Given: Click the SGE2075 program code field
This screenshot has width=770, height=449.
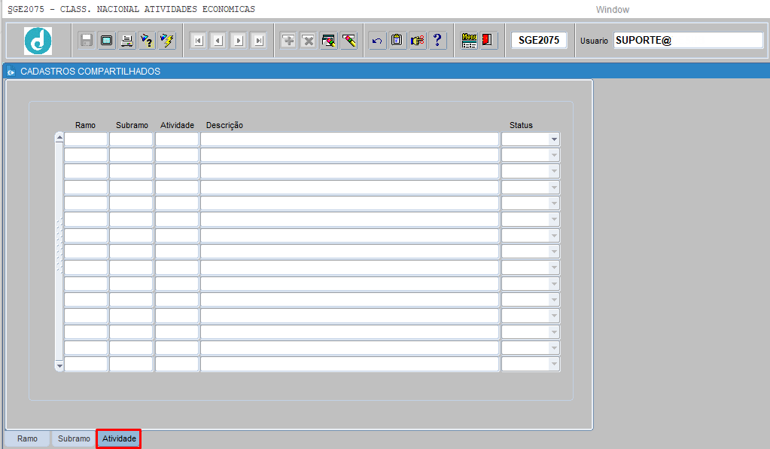Looking at the screenshot, I should (539, 40).
